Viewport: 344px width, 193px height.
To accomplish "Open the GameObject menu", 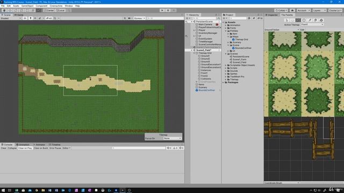I will tap(27, 6).
